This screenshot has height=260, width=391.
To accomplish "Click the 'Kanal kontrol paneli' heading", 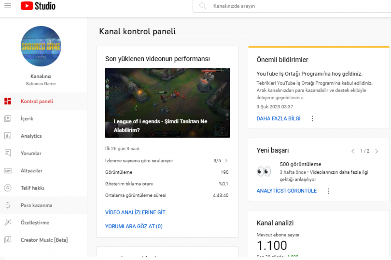I will tap(137, 32).
